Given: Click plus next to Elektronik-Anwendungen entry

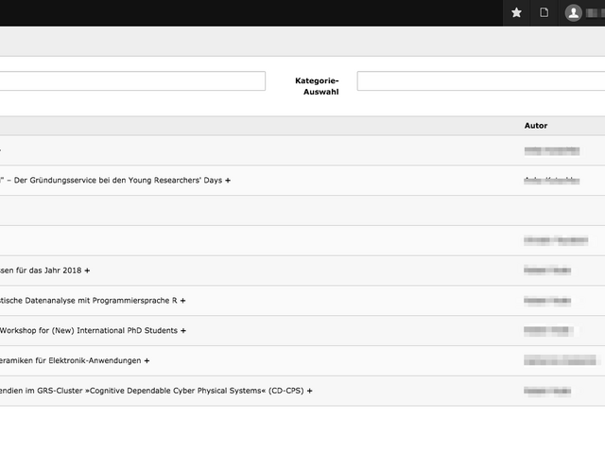Looking at the screenshot, I should [147, 361].
